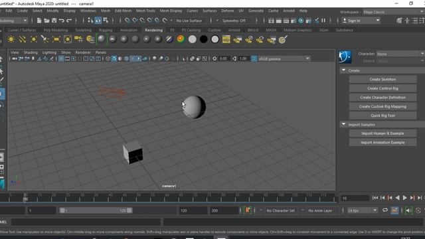Toggle the speaker audio button near fps
Viewport: 425px width, 239px height.
point(408,210)
